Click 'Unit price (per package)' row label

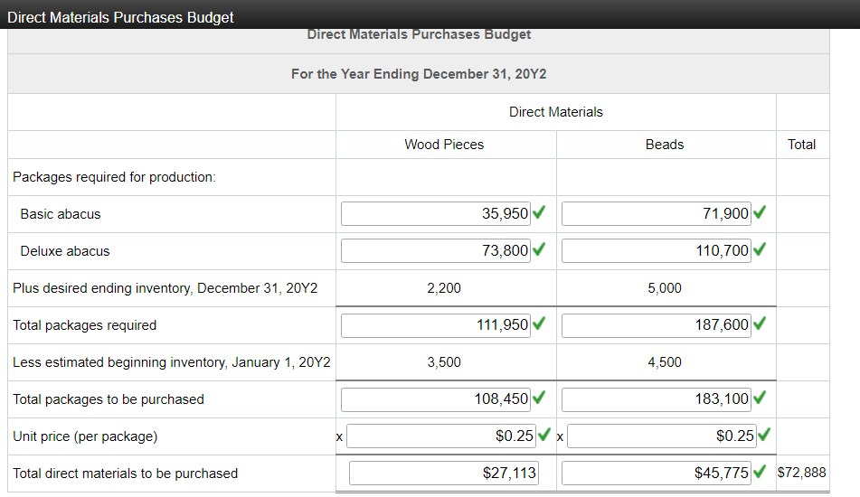(x=85, y=436)
